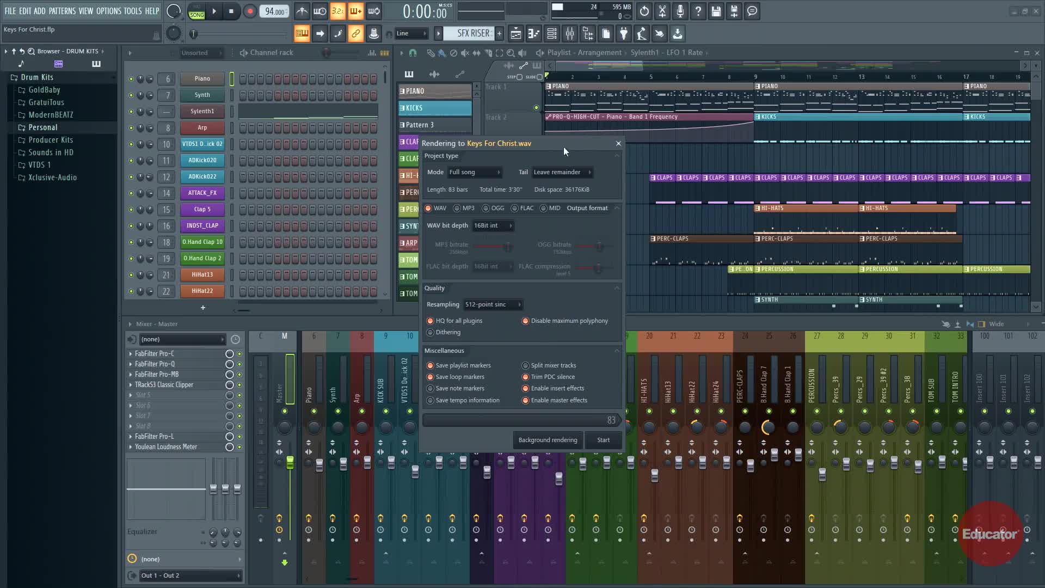Open the Mode Full song dropdown
The width and height of the screenshot is (1045, 588).
pos(474,172)
